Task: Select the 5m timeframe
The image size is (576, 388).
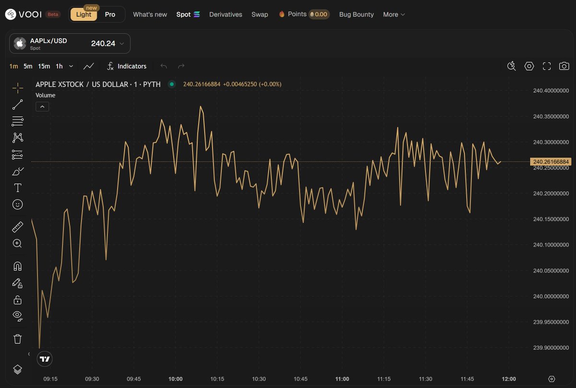Action: pyautogui.click(x=28, y=66)
